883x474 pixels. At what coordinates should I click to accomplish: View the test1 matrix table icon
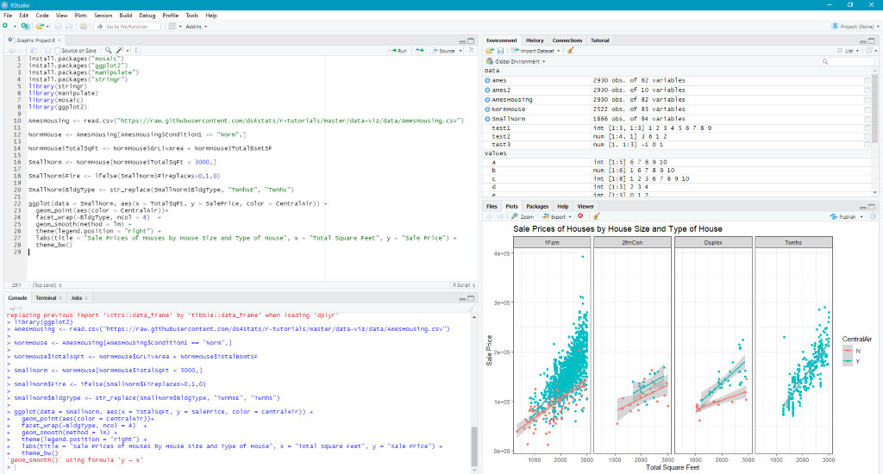click(x=867, y=128)
